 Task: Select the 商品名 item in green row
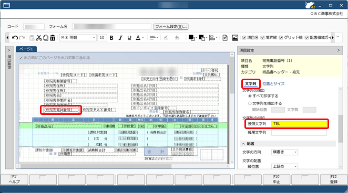[x=68, y=126]
